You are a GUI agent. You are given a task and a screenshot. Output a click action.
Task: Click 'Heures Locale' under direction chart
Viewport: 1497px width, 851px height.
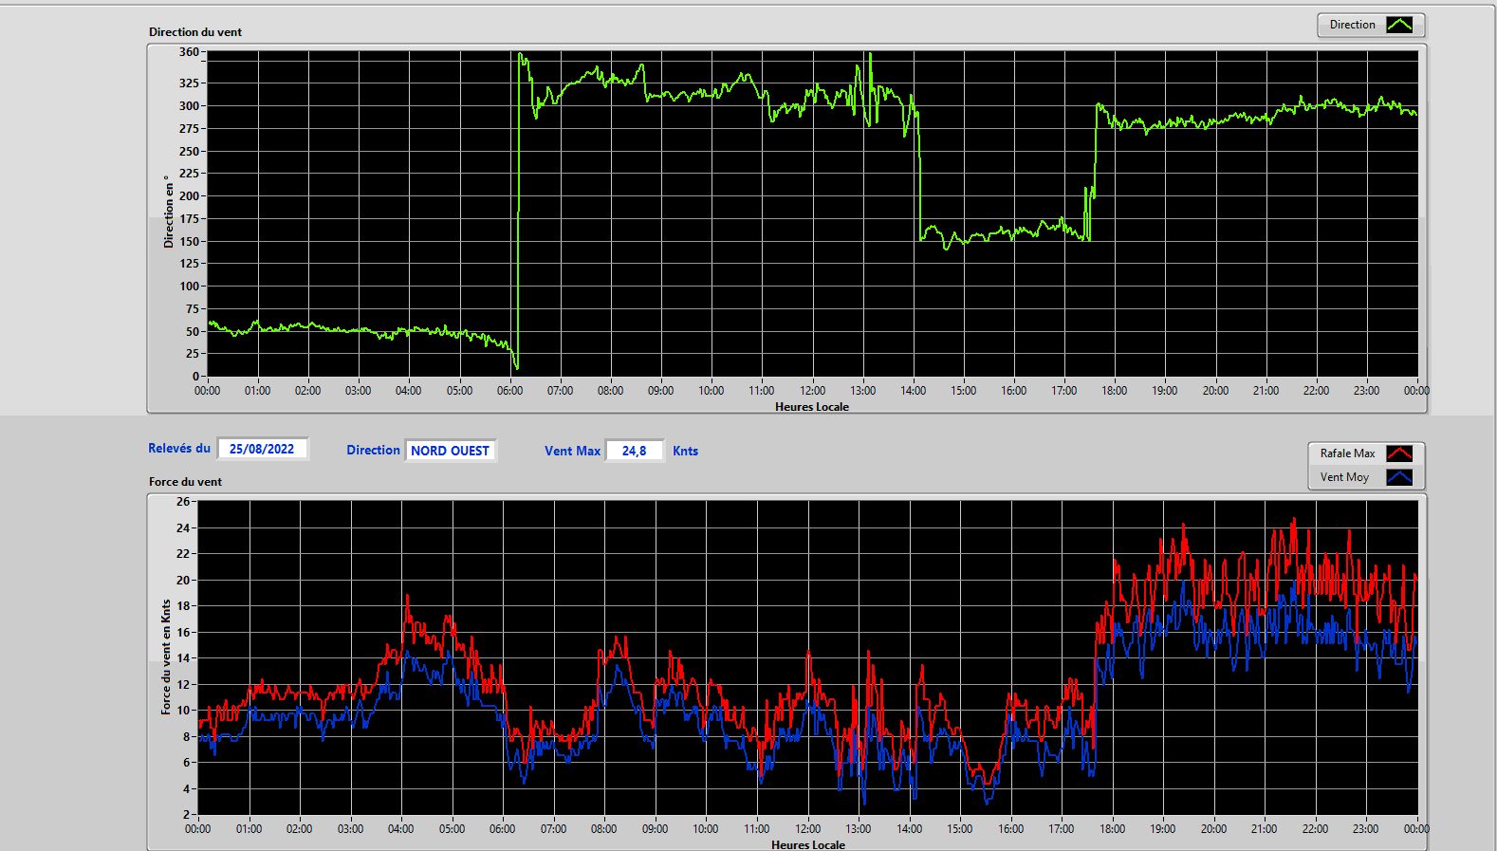point(812,406)
